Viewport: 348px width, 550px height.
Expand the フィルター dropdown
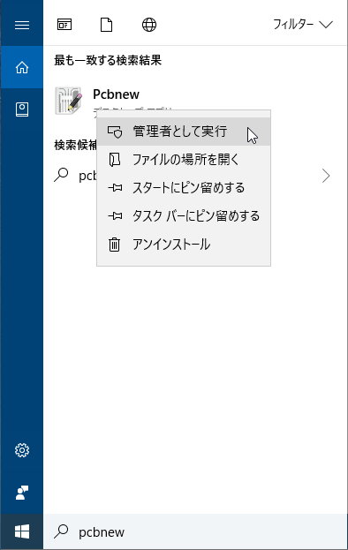[303, 24]
